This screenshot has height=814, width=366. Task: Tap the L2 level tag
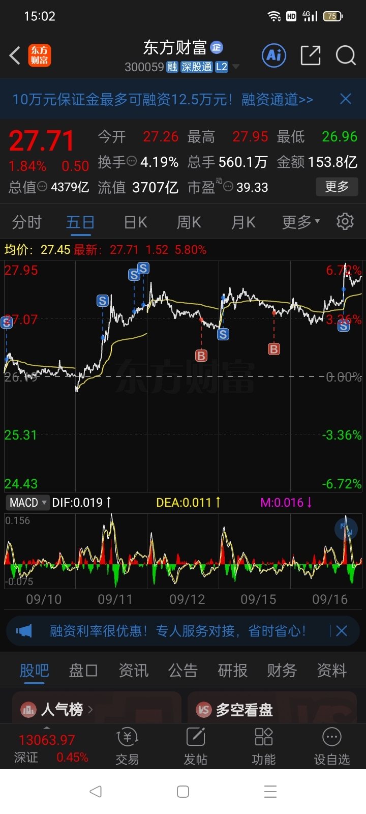222,67
